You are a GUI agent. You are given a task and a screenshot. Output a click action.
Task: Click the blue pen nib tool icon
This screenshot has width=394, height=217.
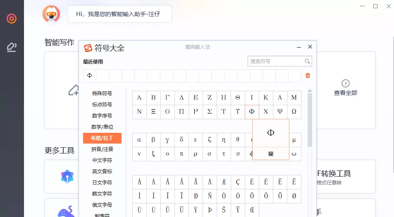click(67, 177)
